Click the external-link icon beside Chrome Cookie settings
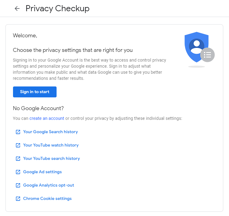This screenshot has width=229, height=216. pyautogui.click(x=18, y=199)
